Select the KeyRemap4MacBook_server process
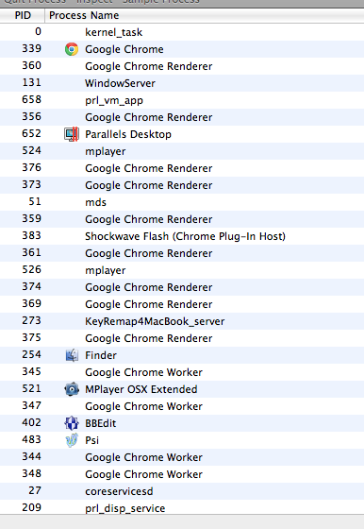Screen dimensions: 364x529 click(182, 321)
